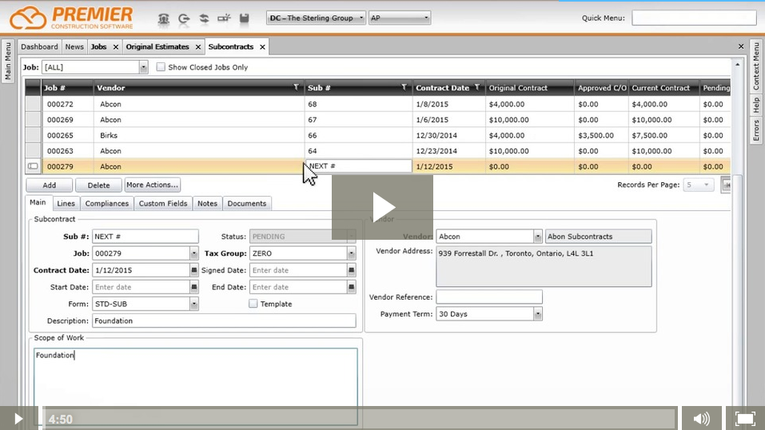The height and width of the screenshot is (430, 765).
Task: Open the Job [ALL] filter dropdown
Action: 143,67
